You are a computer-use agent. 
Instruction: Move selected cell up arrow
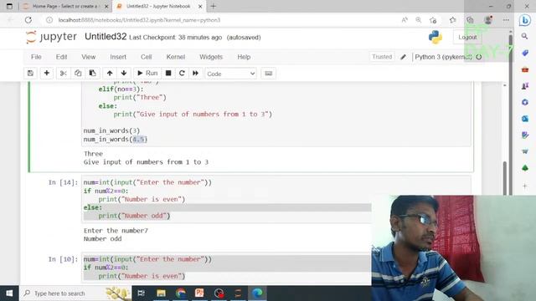coord(110,74)
